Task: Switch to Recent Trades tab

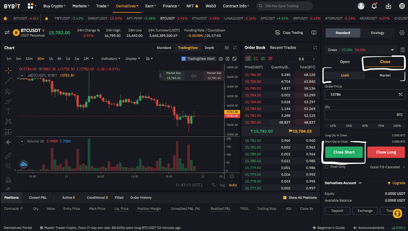Action: click(283, 48)
